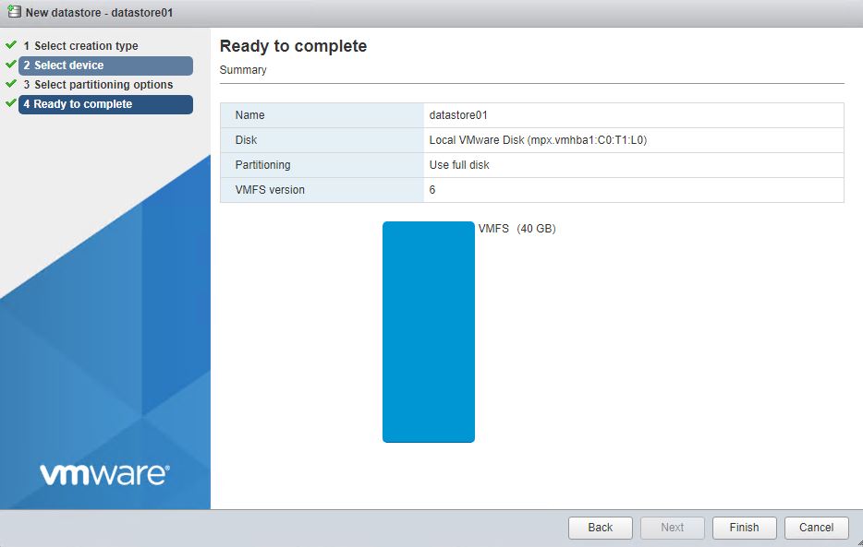Select the highlighted 4 Ready to complete step
This screenshot has height=547, width=863.
(77, 103)
